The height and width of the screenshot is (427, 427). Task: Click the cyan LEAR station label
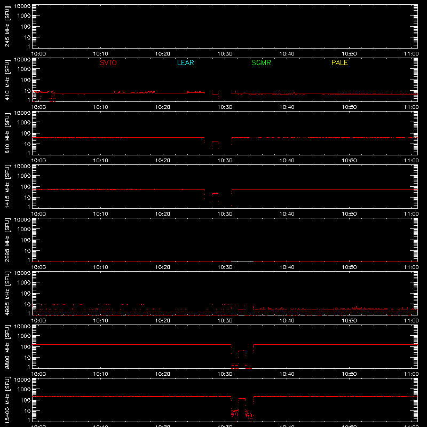pyautogui.click(x=185, y=62)
